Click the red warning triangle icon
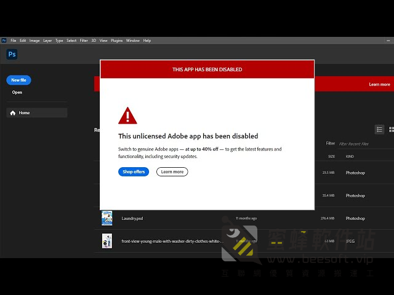Viewport: 394px width, 295px height. tap(127, 116)
